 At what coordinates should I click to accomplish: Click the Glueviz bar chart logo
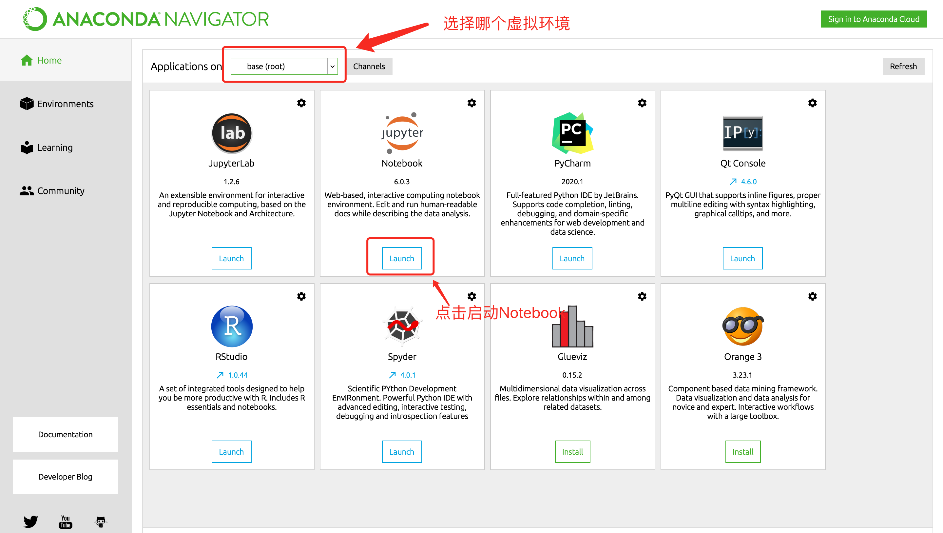click(572, 326)
